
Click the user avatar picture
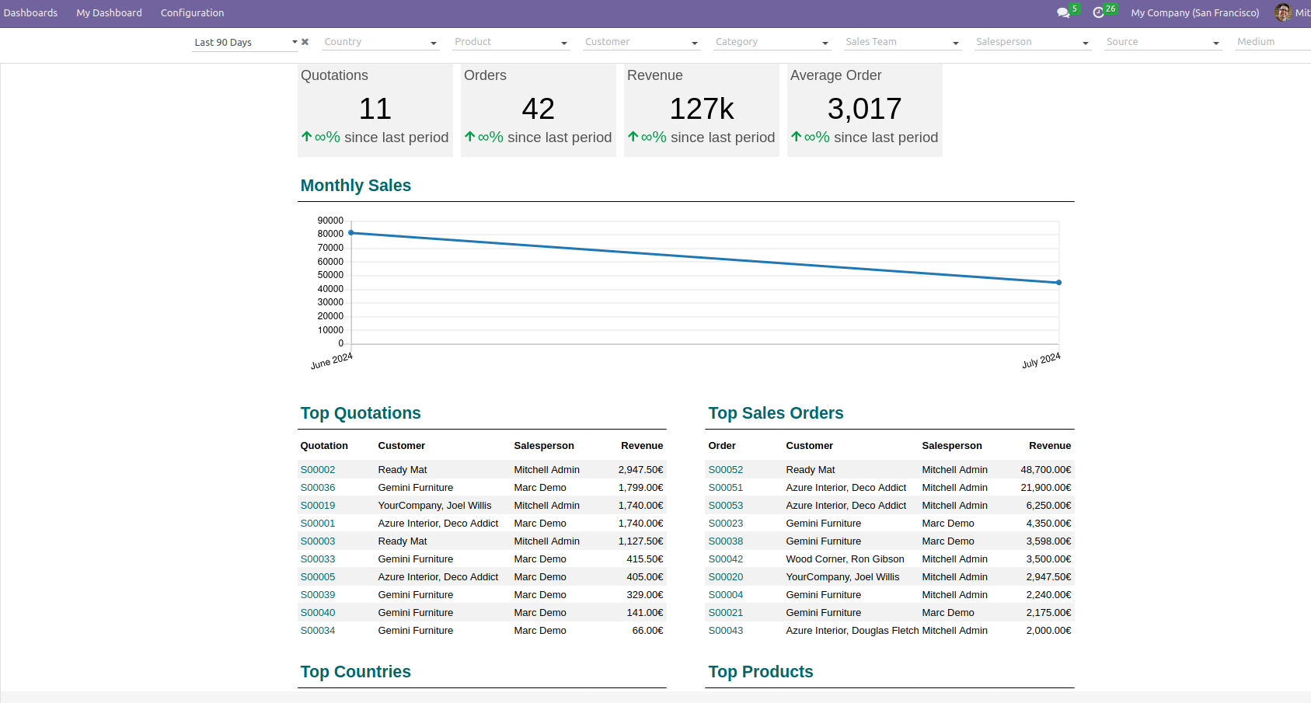click(1283, 12)
